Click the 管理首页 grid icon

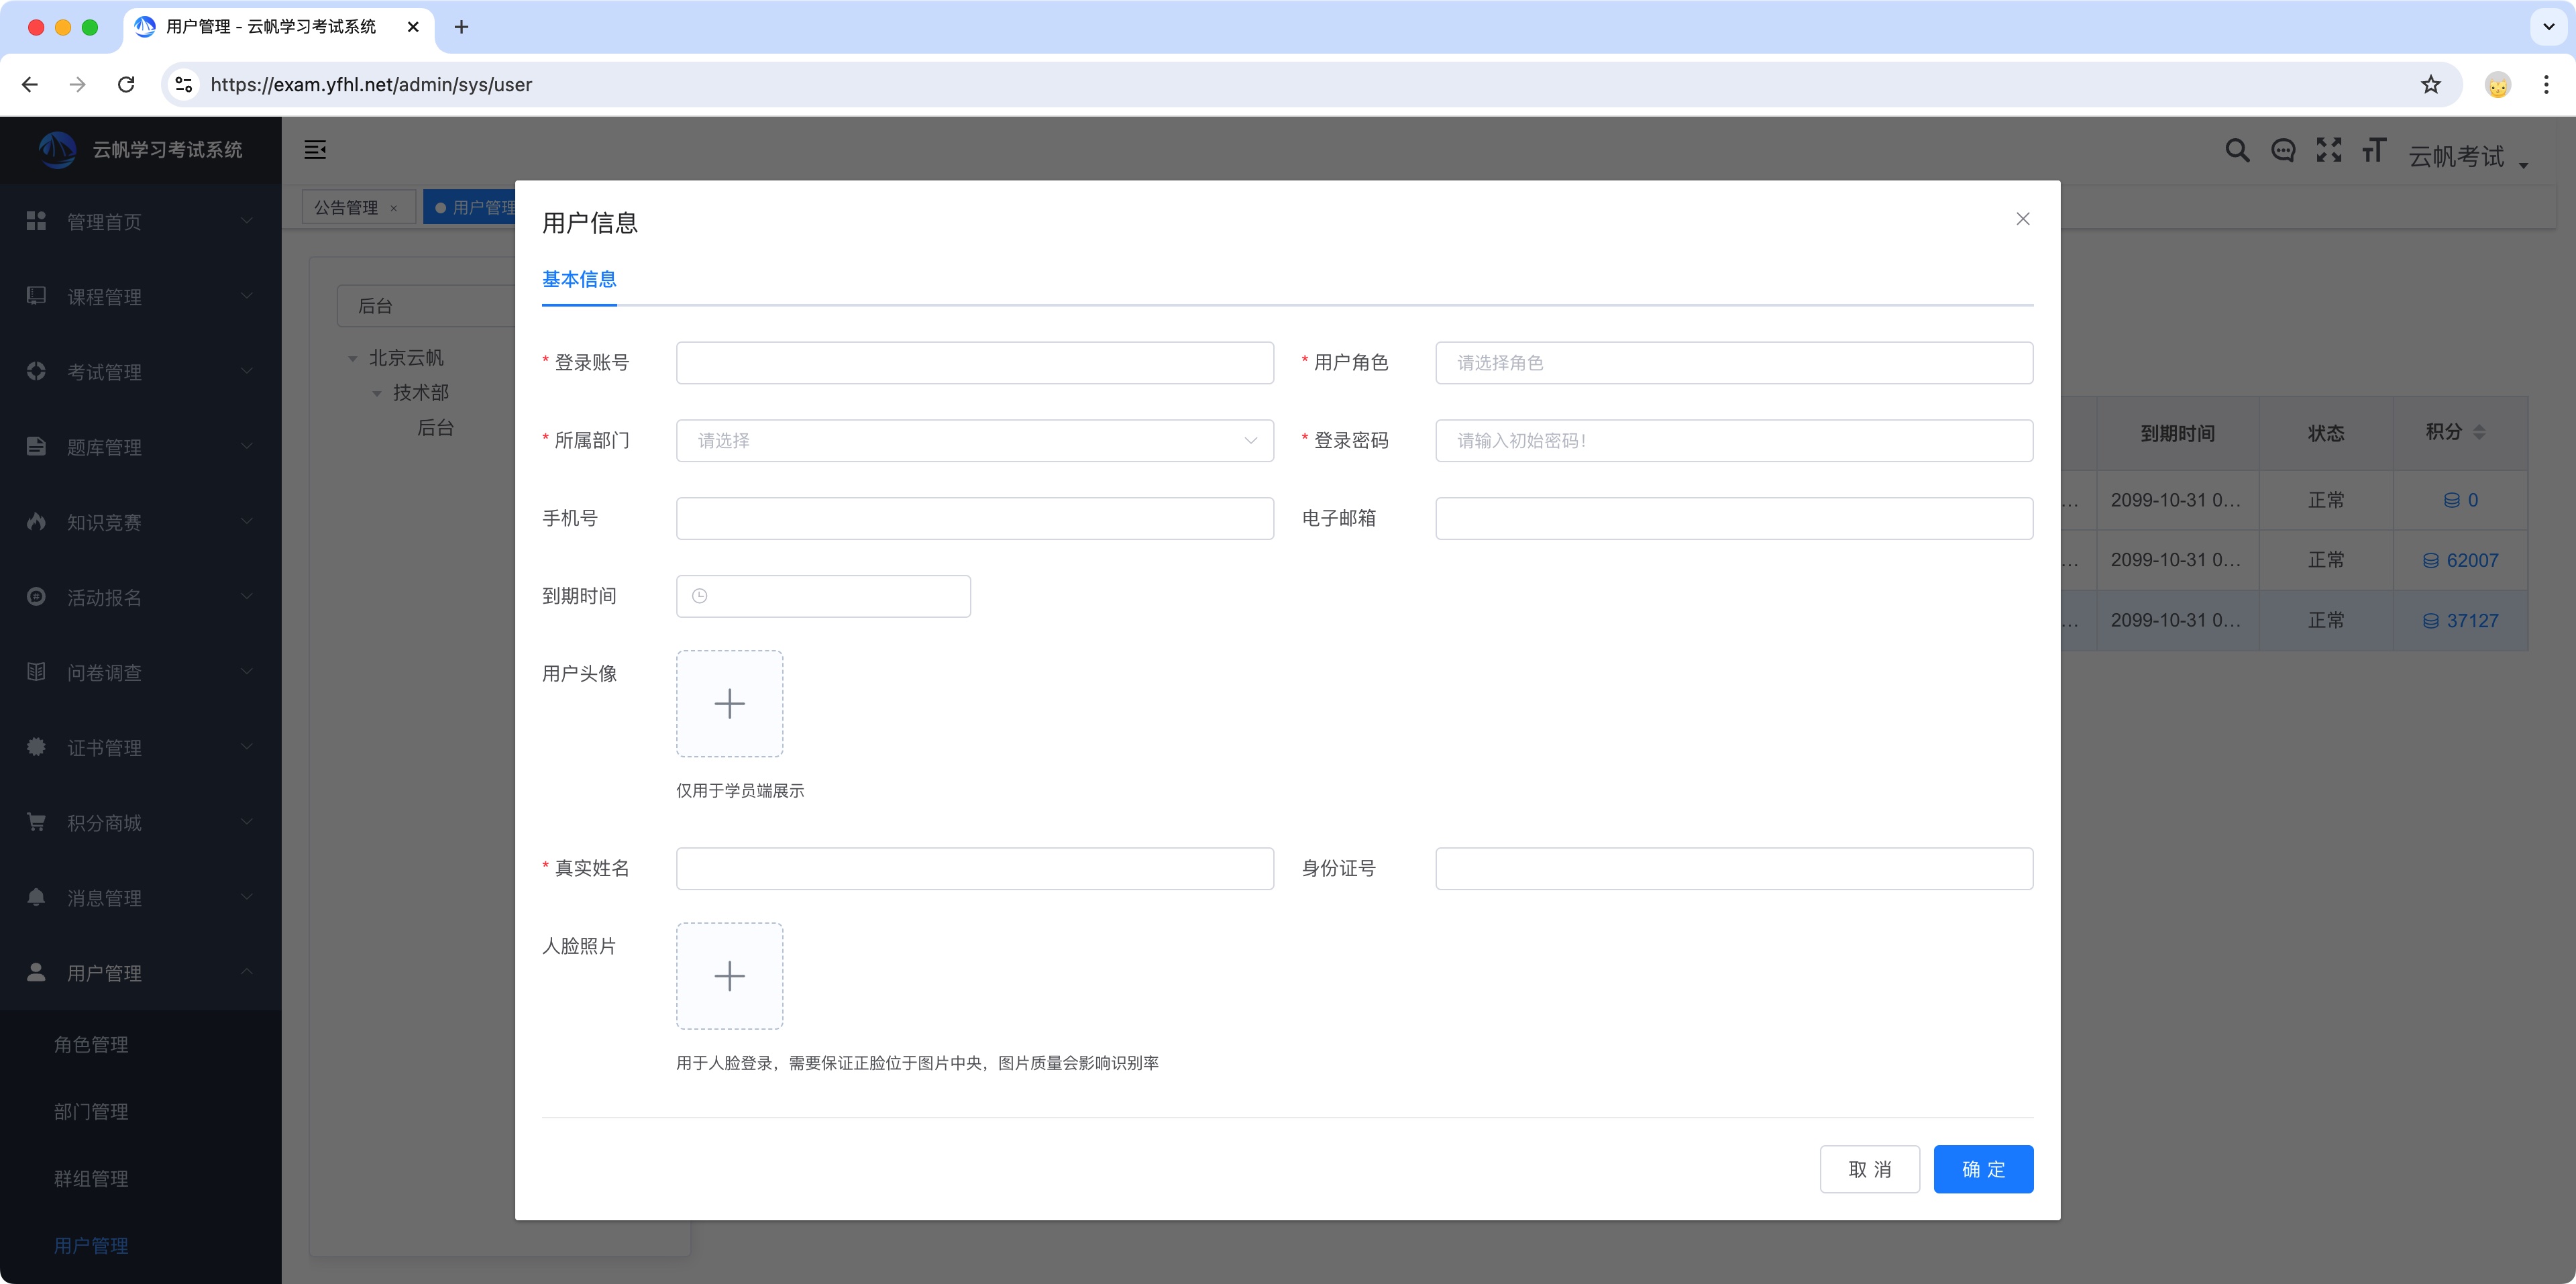pos(36,221)
